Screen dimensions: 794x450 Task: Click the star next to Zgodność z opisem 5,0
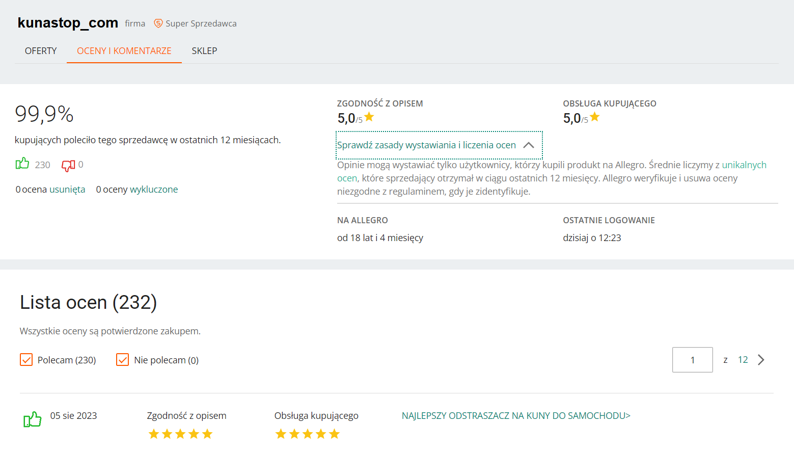pos(369,117)
